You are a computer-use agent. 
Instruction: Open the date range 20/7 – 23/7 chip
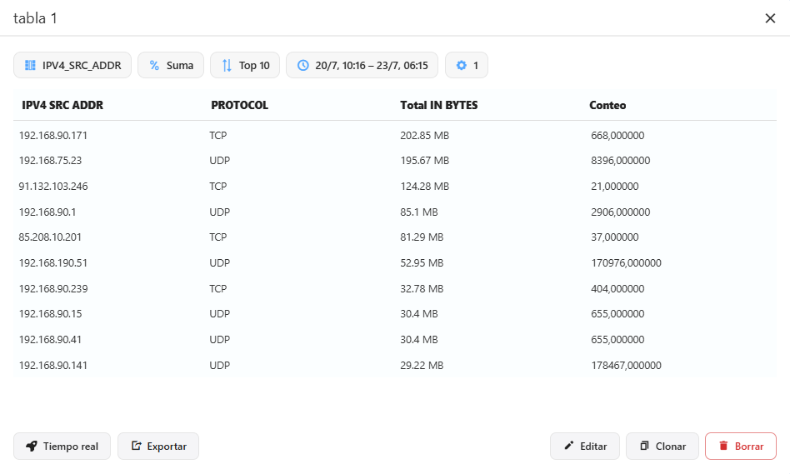pos(362,65)
